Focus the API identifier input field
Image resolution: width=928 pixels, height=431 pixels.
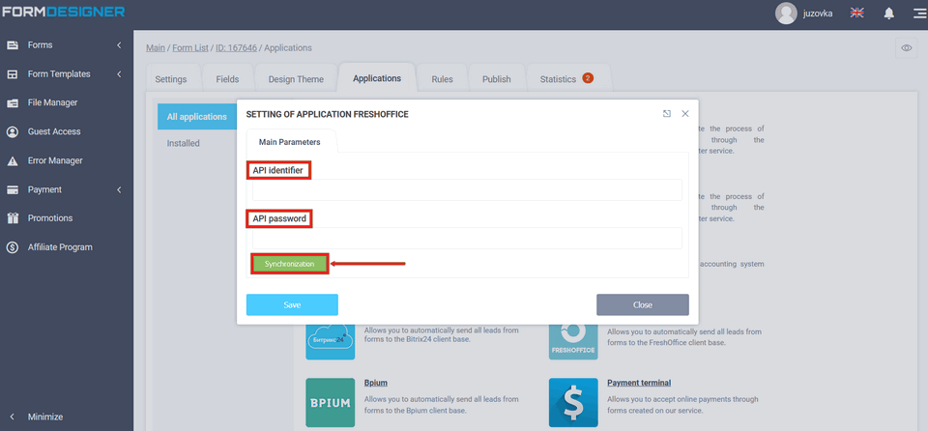coord(468,190)
